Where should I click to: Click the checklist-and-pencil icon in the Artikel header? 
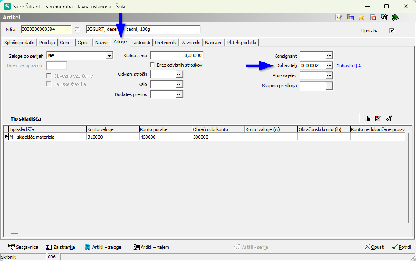tap(339, 18)
